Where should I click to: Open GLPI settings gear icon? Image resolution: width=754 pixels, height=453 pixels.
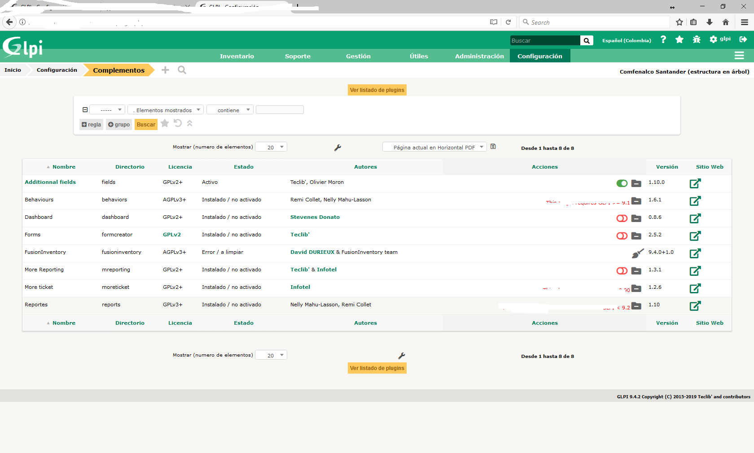713,39
